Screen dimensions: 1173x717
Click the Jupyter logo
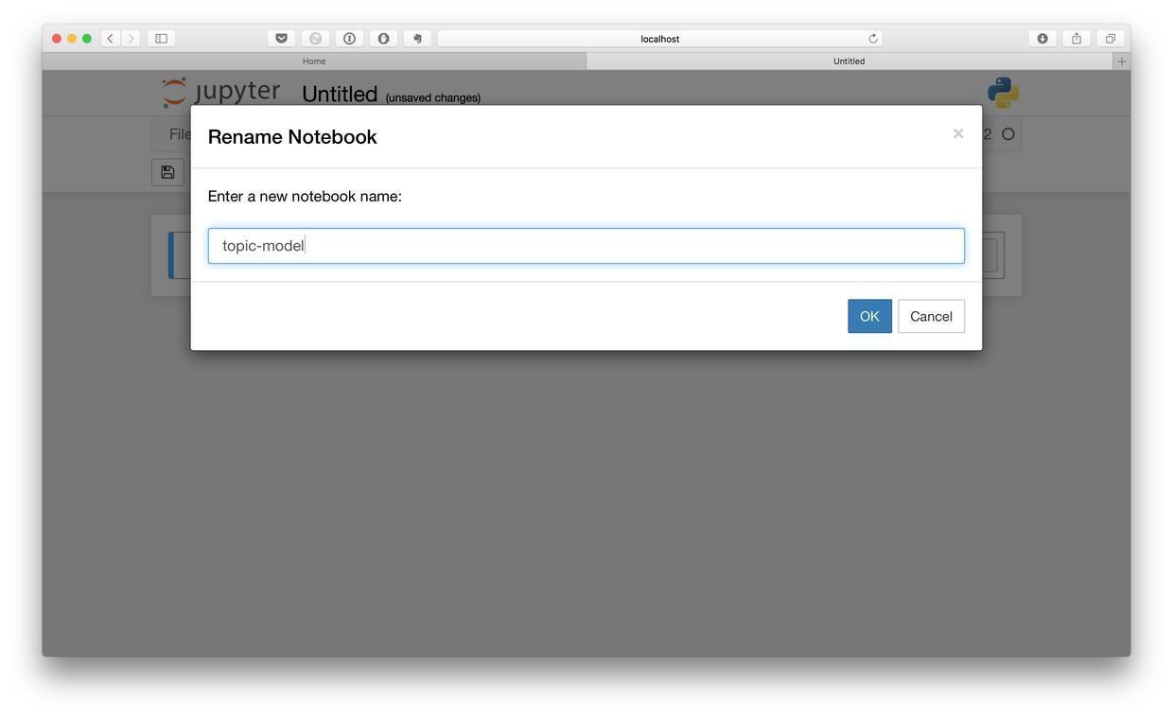pyautogui.click(x=221, y=92)
